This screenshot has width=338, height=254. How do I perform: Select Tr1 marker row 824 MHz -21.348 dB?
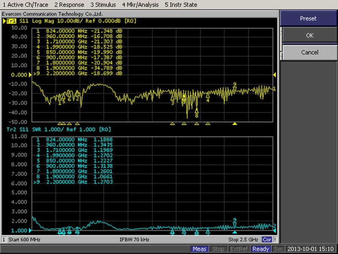point(79,31)
